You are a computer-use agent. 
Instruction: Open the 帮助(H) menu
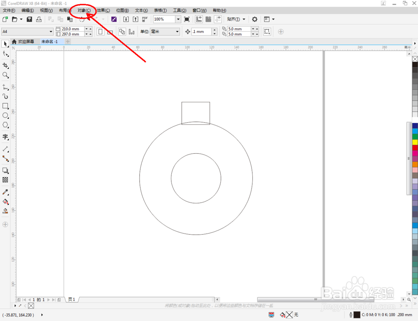219,10
